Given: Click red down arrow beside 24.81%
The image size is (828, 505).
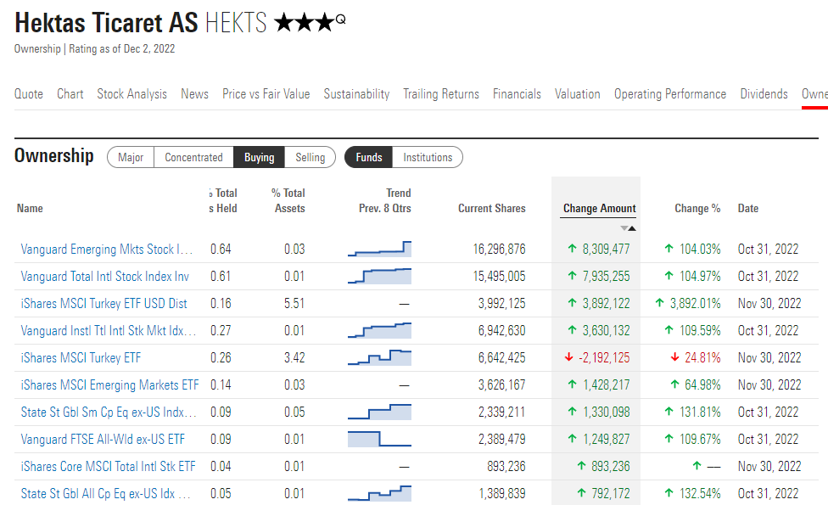Looking at the screenshot, I should pos(674,357).
